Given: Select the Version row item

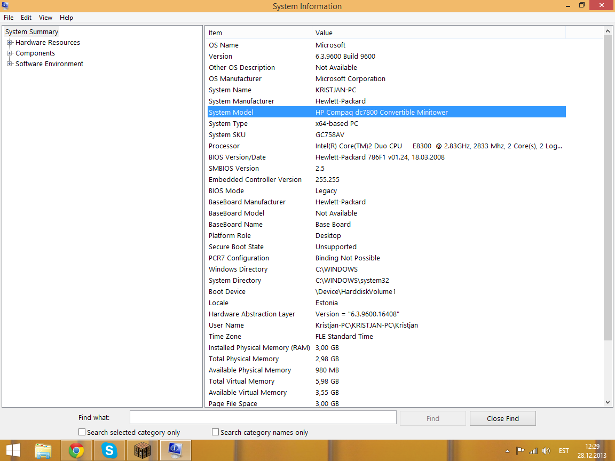Looking at the screenshot, I should pyautogui.click(x=387, y=56).
